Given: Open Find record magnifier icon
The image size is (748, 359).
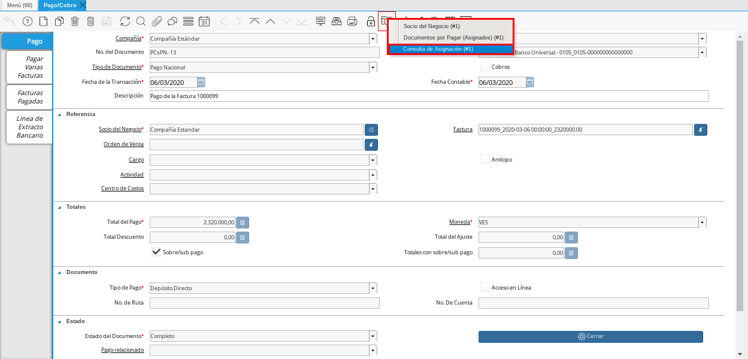Looking at the screenshot, I should pyautogui.click(x=141, y=22).
